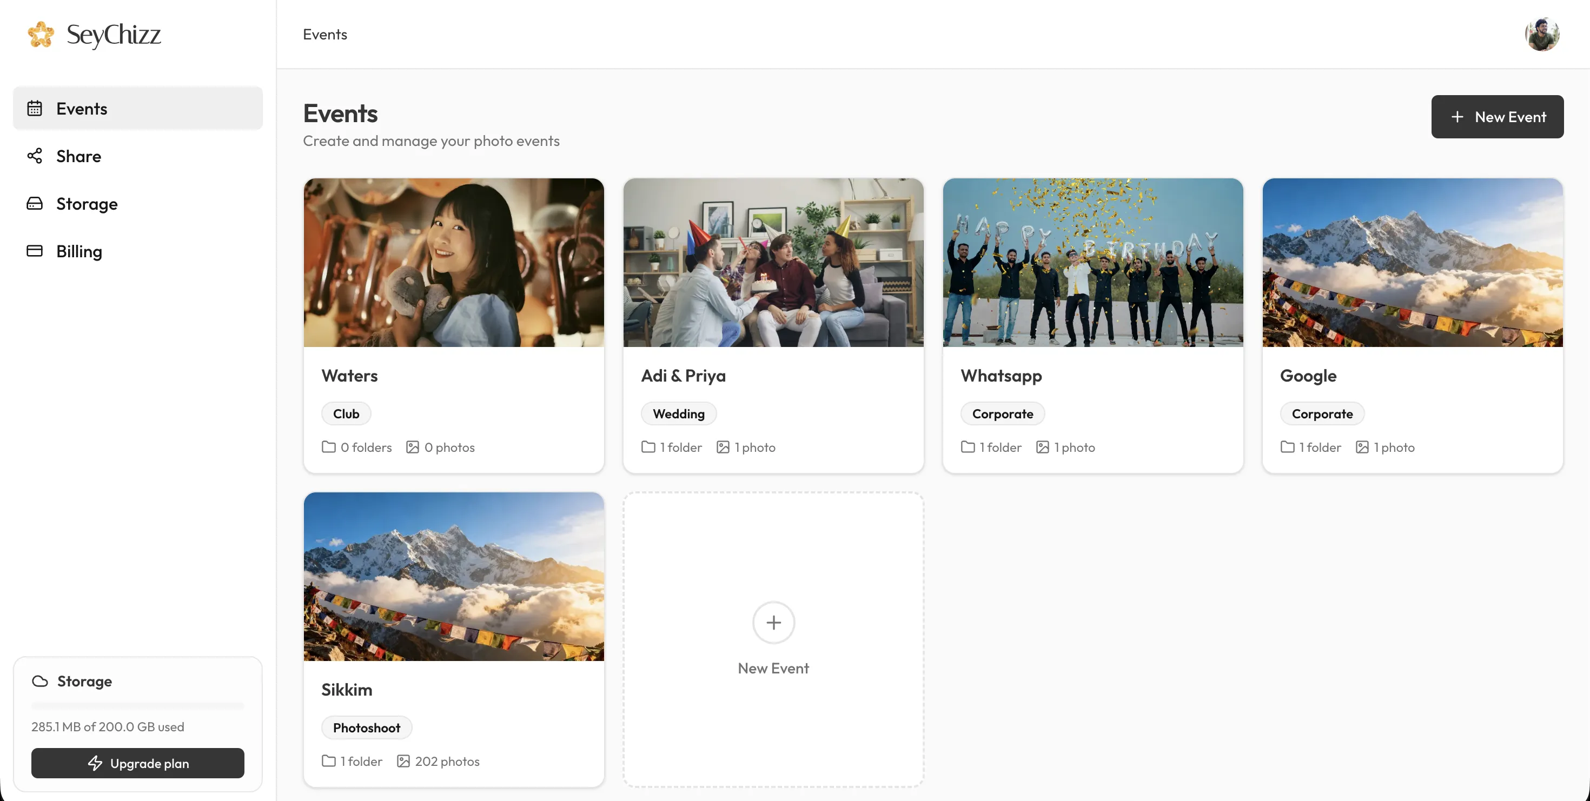The image size is (1590, 801).
Task: Open the Google mountain cover photo
Action: [1413, 263]
